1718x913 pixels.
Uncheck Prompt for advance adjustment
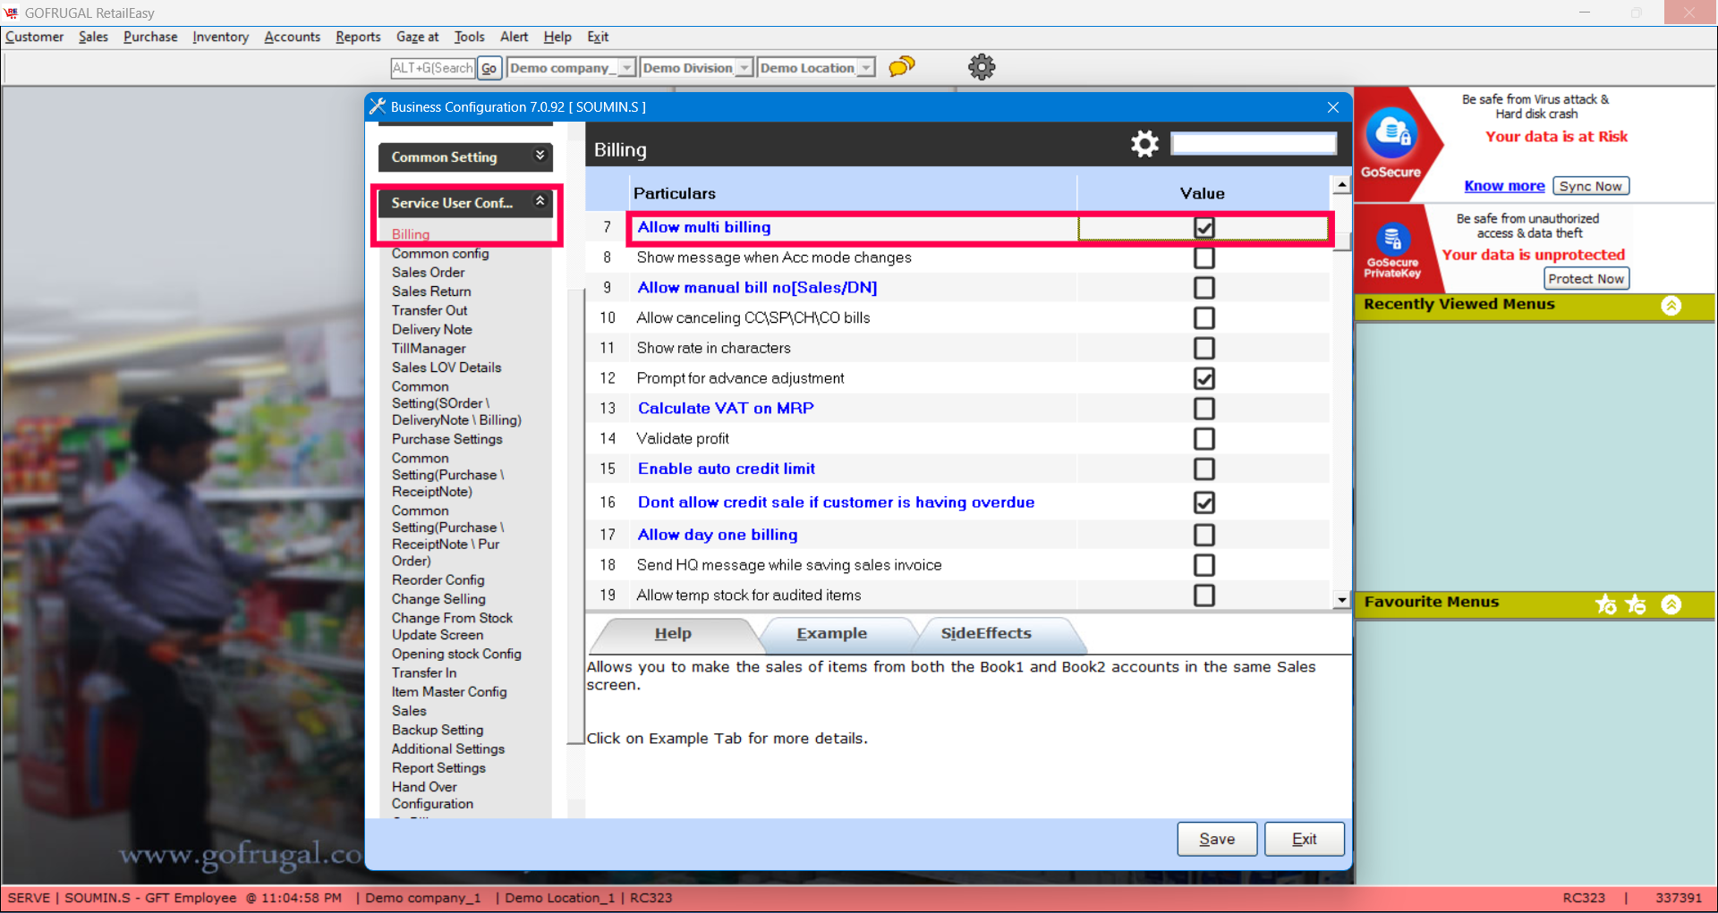[x=1204, y=378]
